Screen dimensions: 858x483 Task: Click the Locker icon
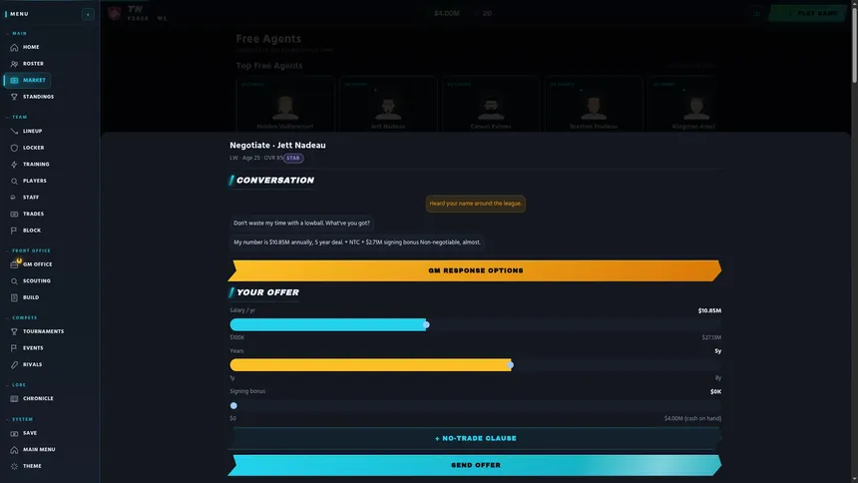[14, 148]
